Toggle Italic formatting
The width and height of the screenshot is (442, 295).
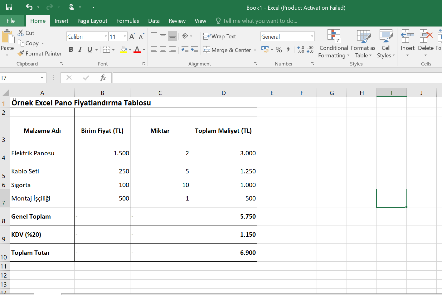[x=80, y=50]
